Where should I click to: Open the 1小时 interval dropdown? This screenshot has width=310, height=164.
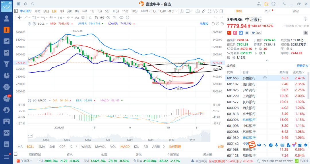click(145, 11)
